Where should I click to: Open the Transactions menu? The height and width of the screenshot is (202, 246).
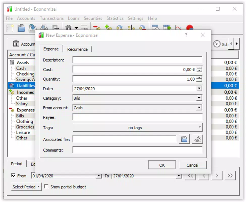click(x=52, y=18)
